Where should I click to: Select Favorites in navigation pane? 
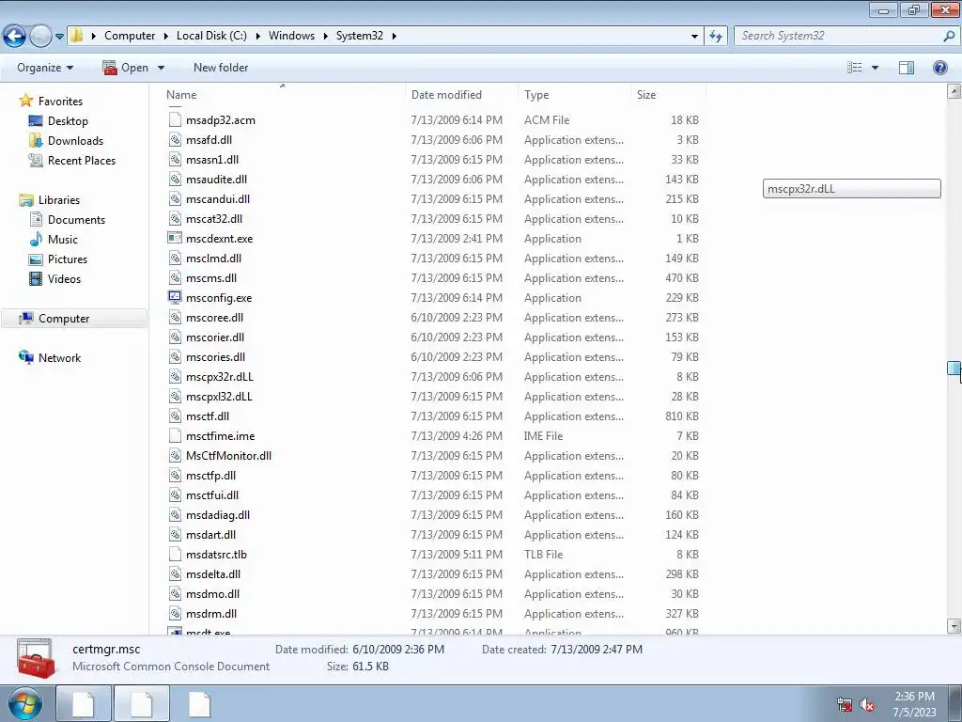pyautogui.click(x=60, y=102)
